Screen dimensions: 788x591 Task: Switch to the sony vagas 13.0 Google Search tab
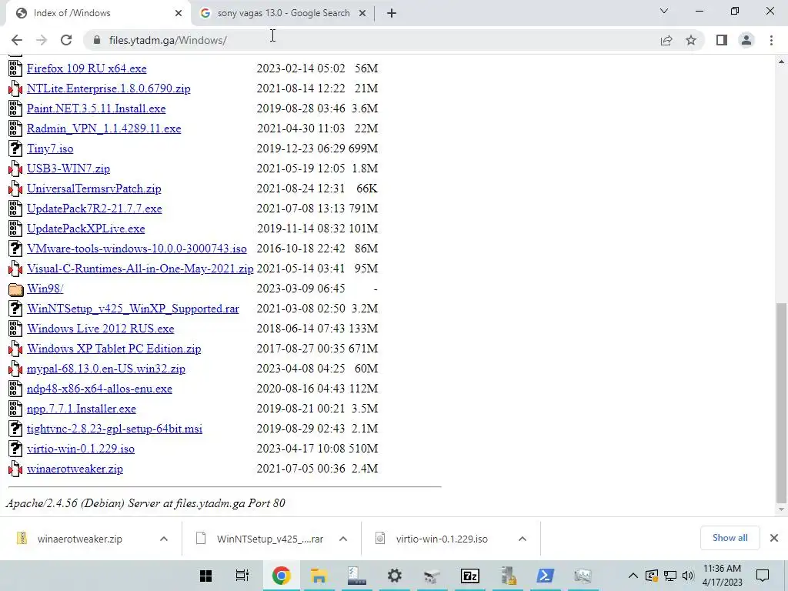[x=282, y=13]
